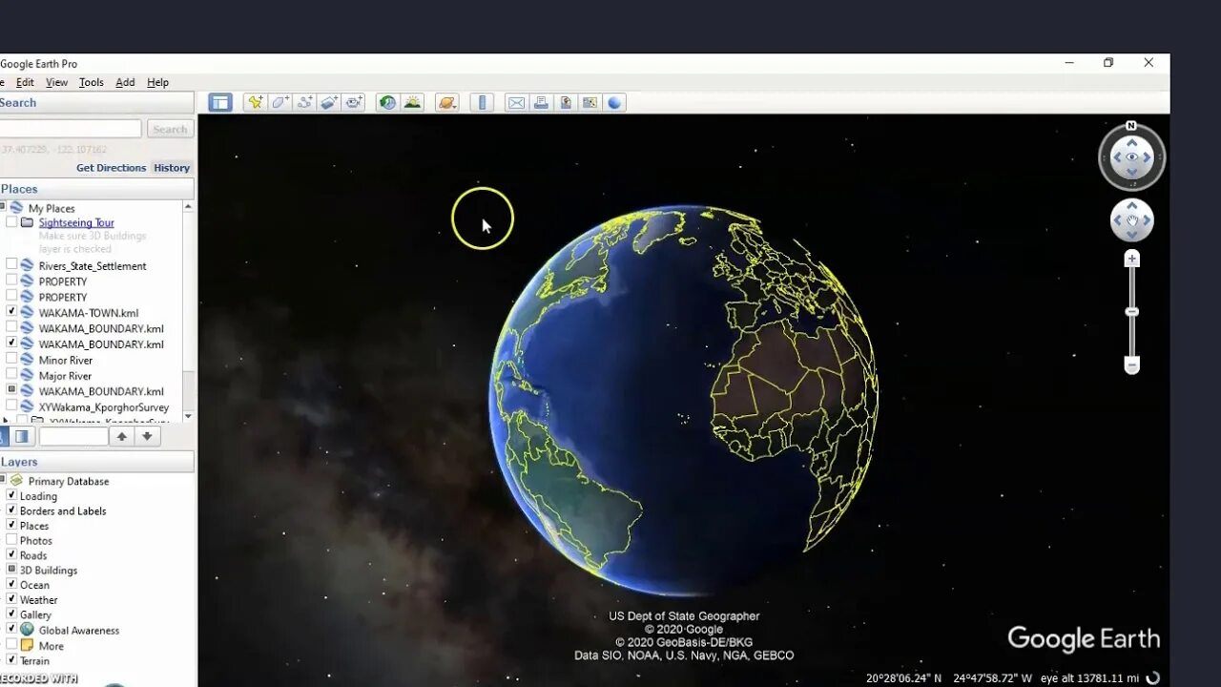The image size is (1221, 687).
Task: Open the Sightseeing Tour link
Action: pos(76,222)
